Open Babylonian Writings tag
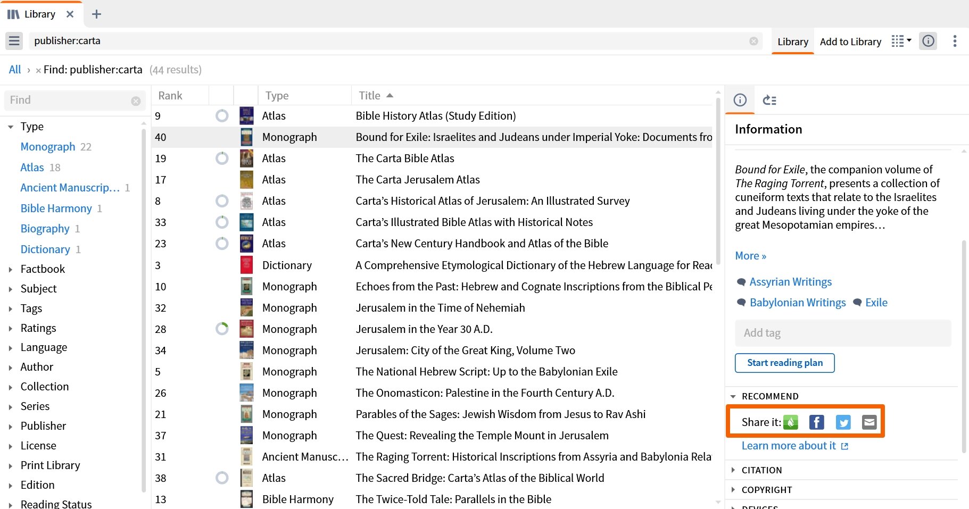The width and height of the screenshot is (969, 509). click(x=797, y=303)
